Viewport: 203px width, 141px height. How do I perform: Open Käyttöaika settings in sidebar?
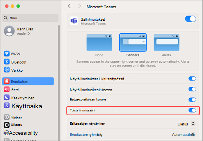[x=28, y=106]
